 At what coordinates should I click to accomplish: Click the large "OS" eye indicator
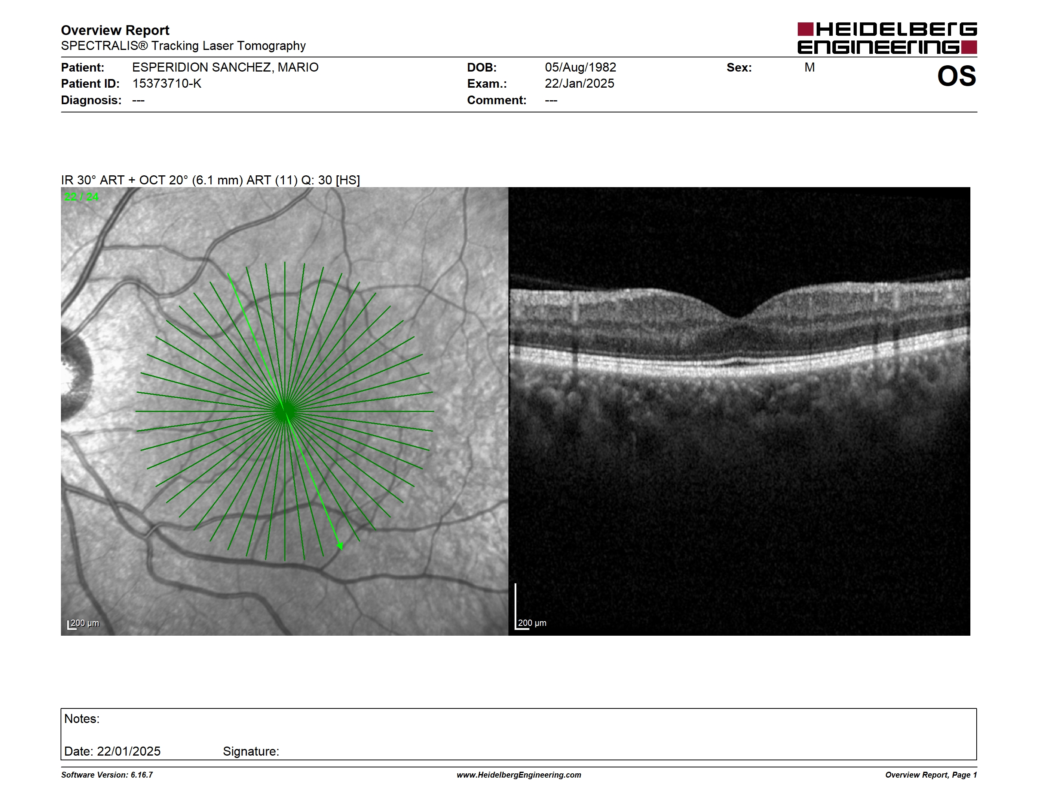click(956, 76)
